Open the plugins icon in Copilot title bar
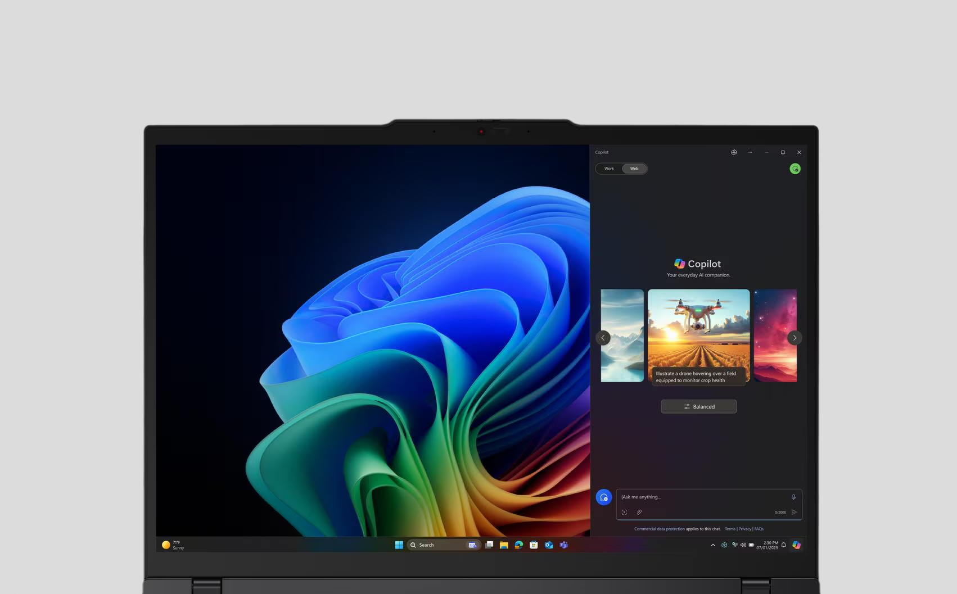Screen dimensions: 957x594 point(734,152)
